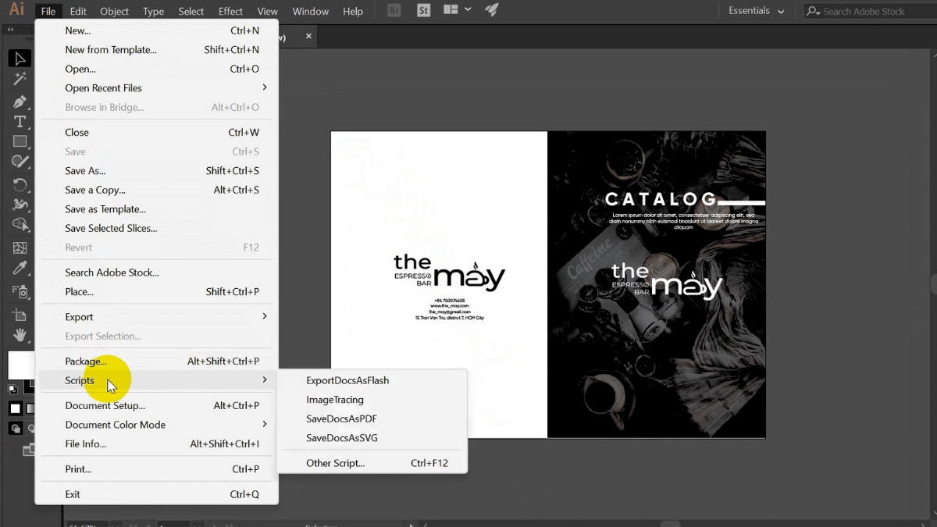This screenshot has width=937, height=527.
Task: Open the Help menu
Action: 353,11
